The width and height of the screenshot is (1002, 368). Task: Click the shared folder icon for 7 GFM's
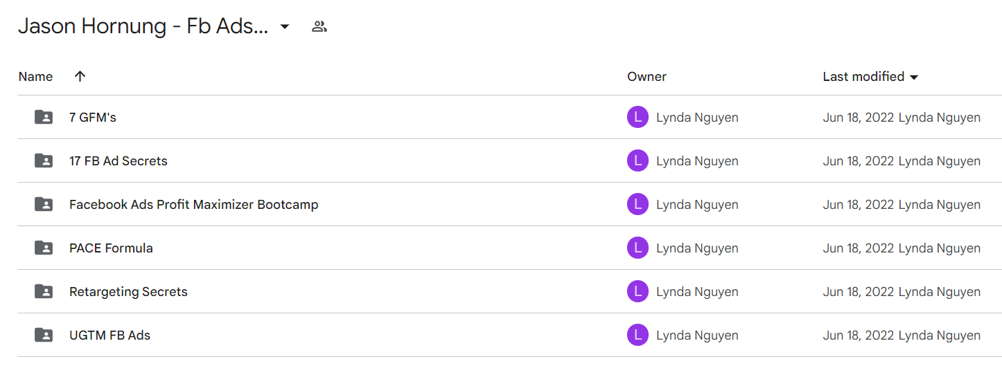[44, 117]
